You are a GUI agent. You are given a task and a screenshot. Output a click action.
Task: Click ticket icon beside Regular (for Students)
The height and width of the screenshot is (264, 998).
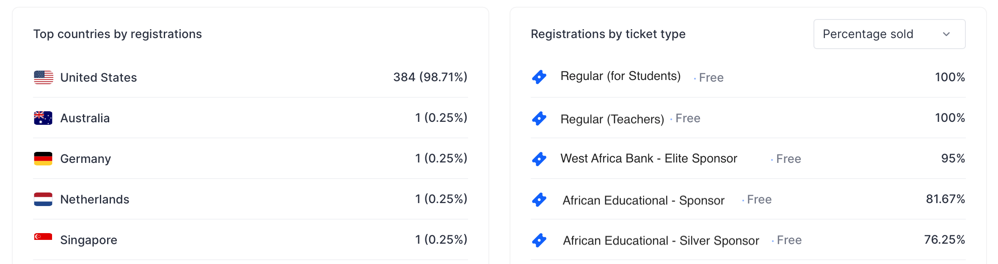point(539,77)
